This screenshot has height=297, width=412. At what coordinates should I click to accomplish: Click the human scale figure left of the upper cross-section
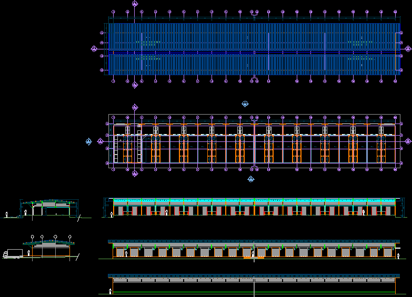6,214
